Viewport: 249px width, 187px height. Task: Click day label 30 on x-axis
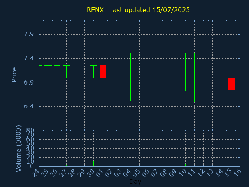pos(90,173)
